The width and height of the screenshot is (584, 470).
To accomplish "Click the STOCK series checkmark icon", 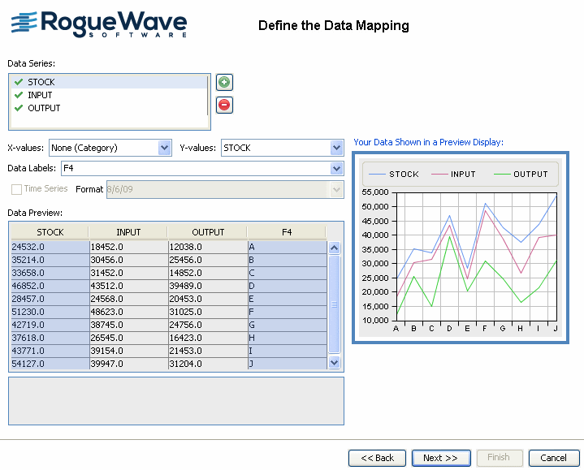I will [x=19, y=82].
